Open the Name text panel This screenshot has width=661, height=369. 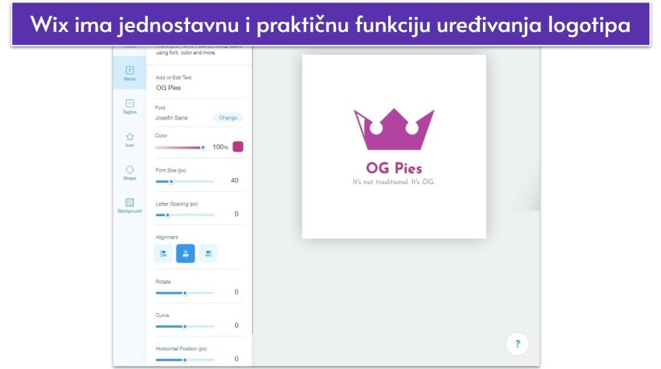coord(129,73)
